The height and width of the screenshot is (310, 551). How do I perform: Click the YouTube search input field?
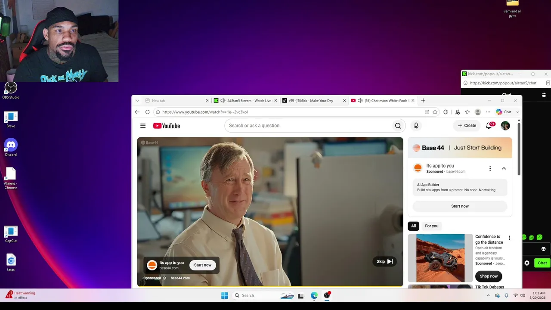tap(307, 126)
